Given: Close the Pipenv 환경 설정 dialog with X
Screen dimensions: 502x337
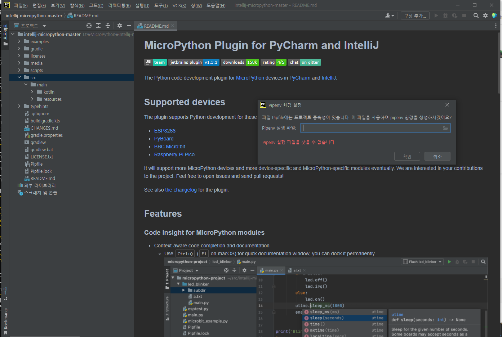Looking at the screenshot, I should (447, 105).
